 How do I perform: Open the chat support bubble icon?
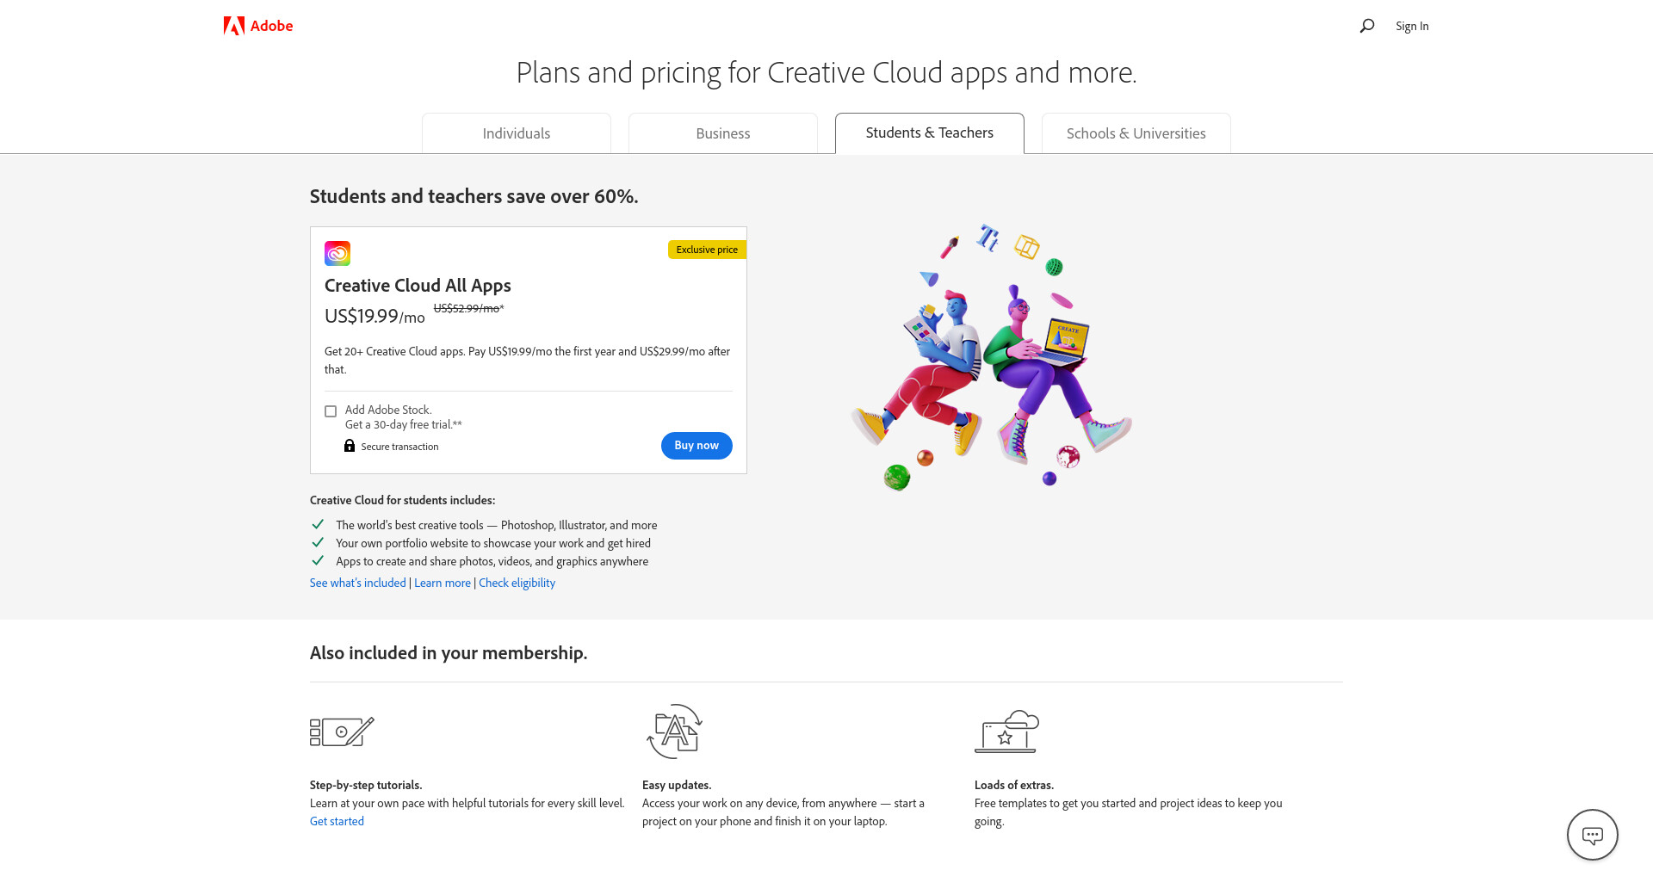(x=1592, y=835)
